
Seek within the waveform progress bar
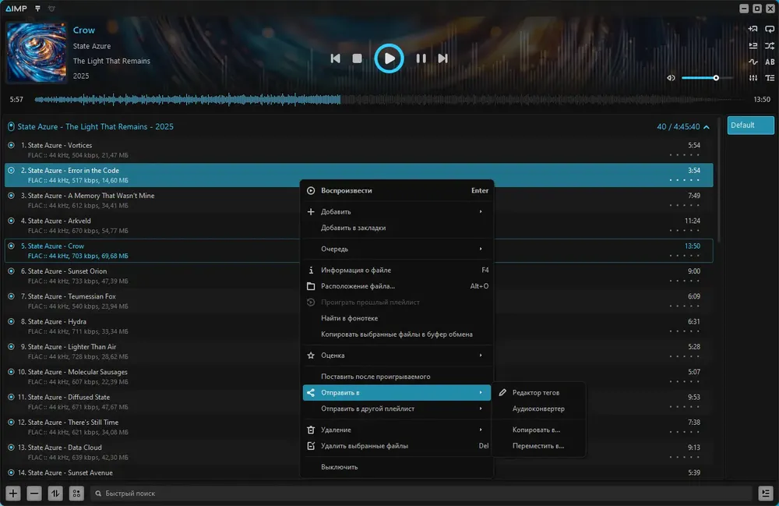pos(390,100)
